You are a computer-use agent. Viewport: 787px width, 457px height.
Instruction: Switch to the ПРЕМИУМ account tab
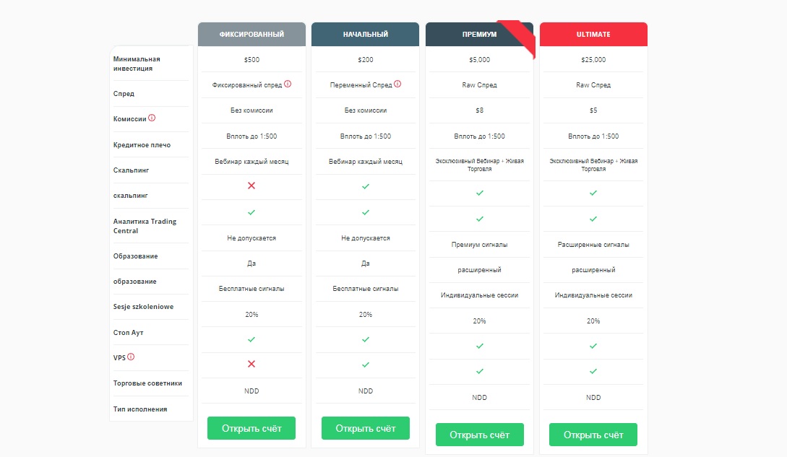pos(479,32)
